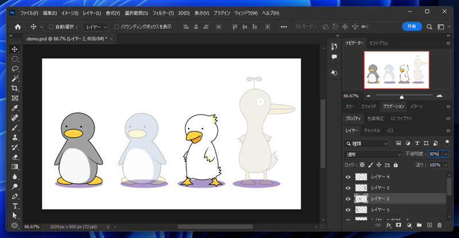Enable the 自動選択 checkbox
The image size is (459, 238).
[x=50, y=27]
